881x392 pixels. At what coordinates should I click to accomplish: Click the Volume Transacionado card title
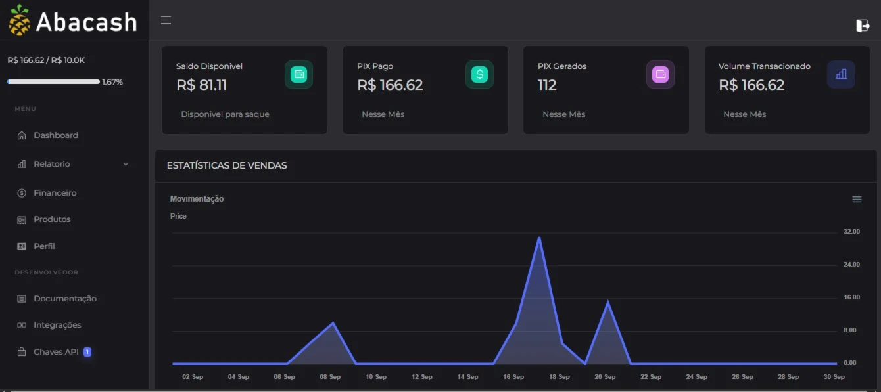tap(764, 66)
